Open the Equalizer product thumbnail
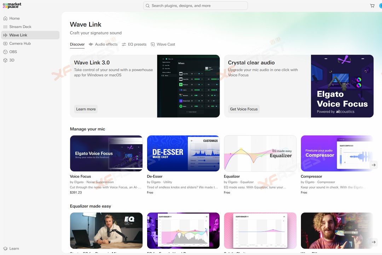 pyautogui.click(x=260, y=153)
